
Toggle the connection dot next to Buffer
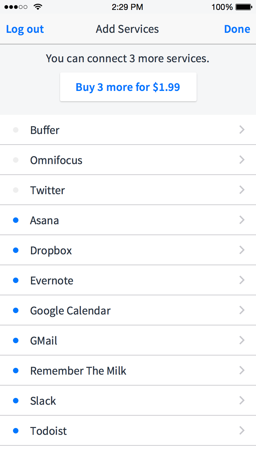(16, 130)
